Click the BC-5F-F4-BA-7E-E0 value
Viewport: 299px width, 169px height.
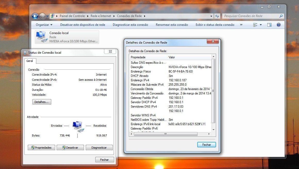[x=181, y=71]
